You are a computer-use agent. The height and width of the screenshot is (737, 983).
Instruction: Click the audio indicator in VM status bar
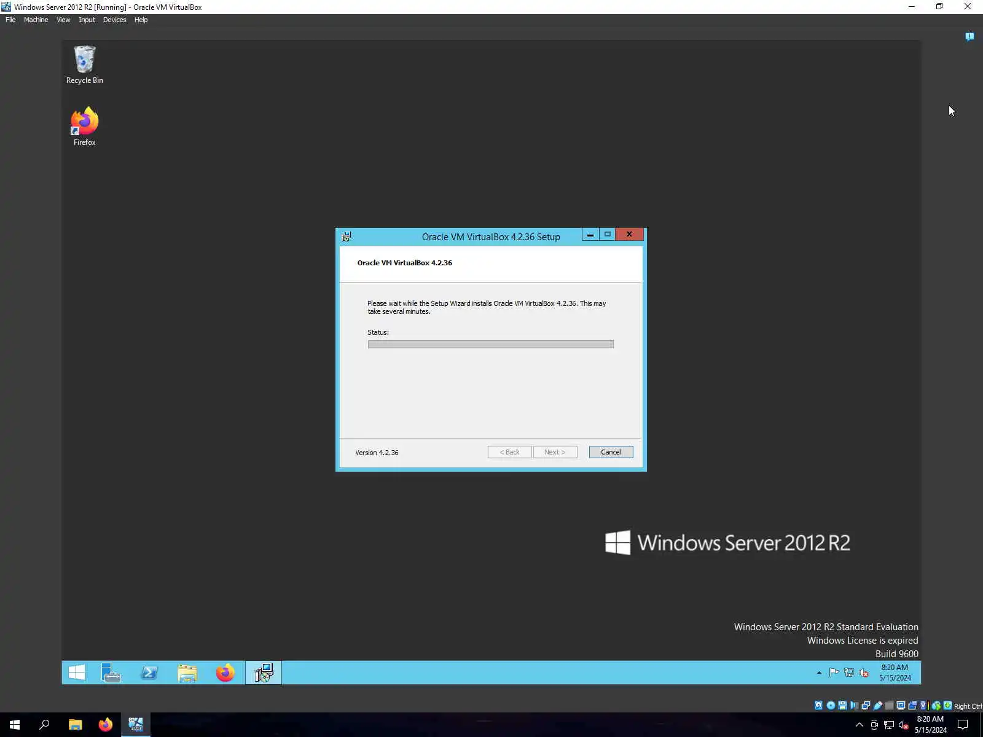(854, 706)
